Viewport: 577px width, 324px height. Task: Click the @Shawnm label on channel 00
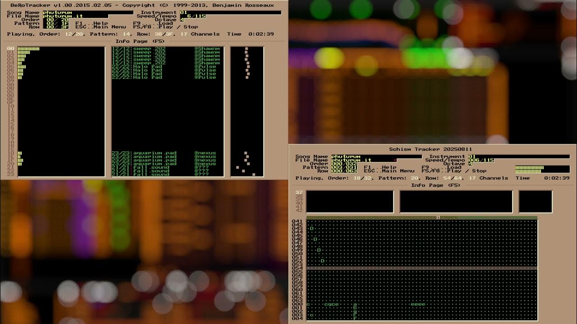point(207,49)
